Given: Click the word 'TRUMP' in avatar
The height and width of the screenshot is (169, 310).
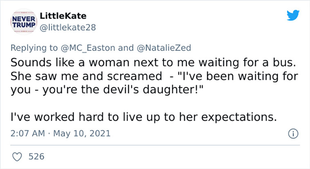Looking at the screenshot, I should tap(24, 25).
